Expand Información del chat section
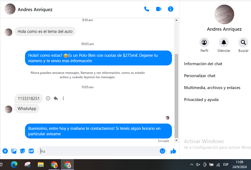The width and height of the screenshot is (251, 170). click(x=203, y=64)
